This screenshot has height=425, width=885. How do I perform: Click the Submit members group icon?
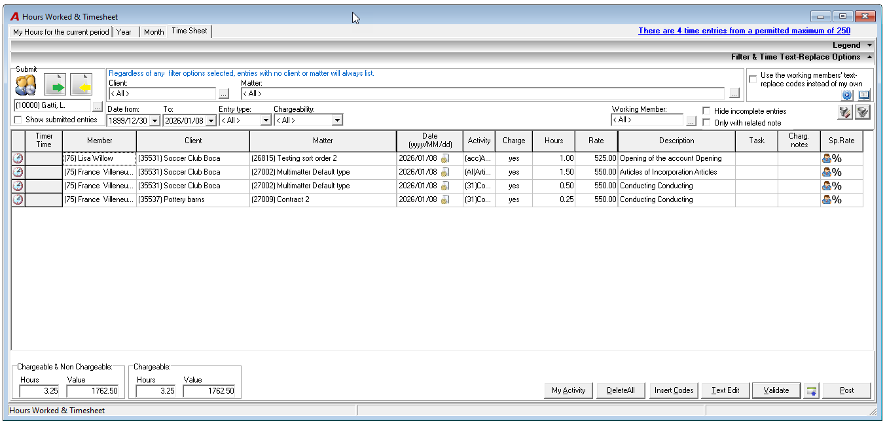tap(26, 85)
